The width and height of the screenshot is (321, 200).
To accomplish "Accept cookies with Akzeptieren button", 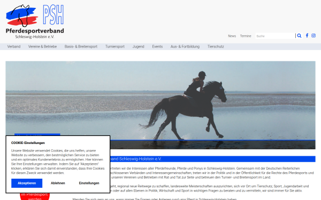I will [x=27, y=183].
